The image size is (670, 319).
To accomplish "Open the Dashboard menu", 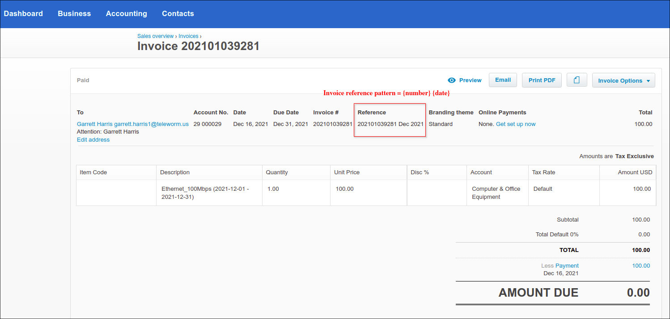I will (x=23, y=13).
